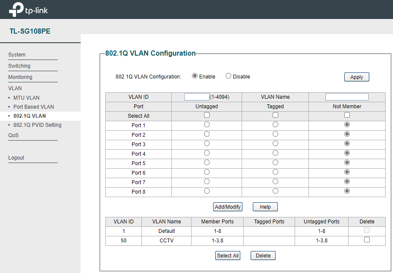Screen dimensions: 393x273
Task: Focus the VLAN Name input field
Action: [347, 97]
